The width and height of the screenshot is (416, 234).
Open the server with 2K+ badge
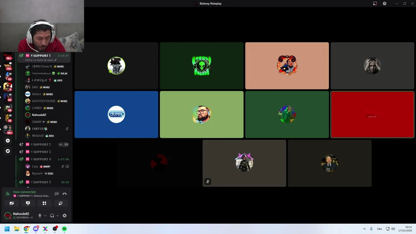8,129
